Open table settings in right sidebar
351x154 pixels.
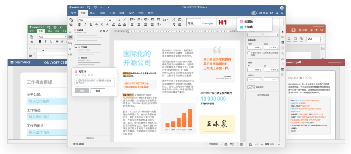coord(283,37)
